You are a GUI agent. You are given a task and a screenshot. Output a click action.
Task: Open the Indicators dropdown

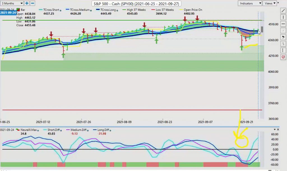tap(250, 3)
